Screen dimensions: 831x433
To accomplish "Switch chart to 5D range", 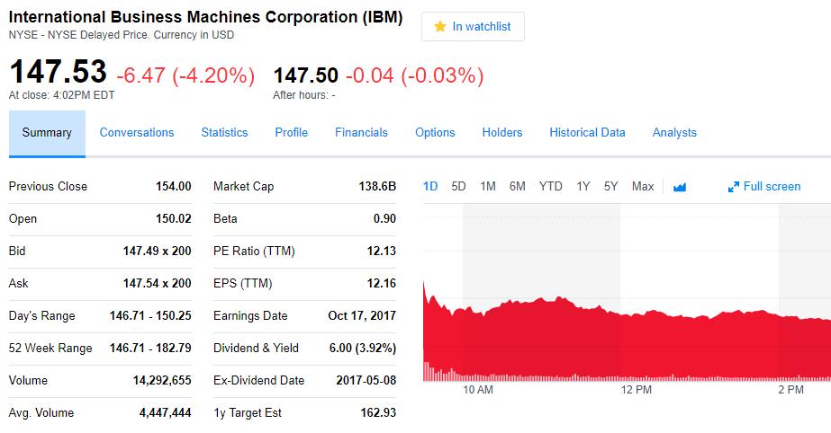I will coord(458,187).
